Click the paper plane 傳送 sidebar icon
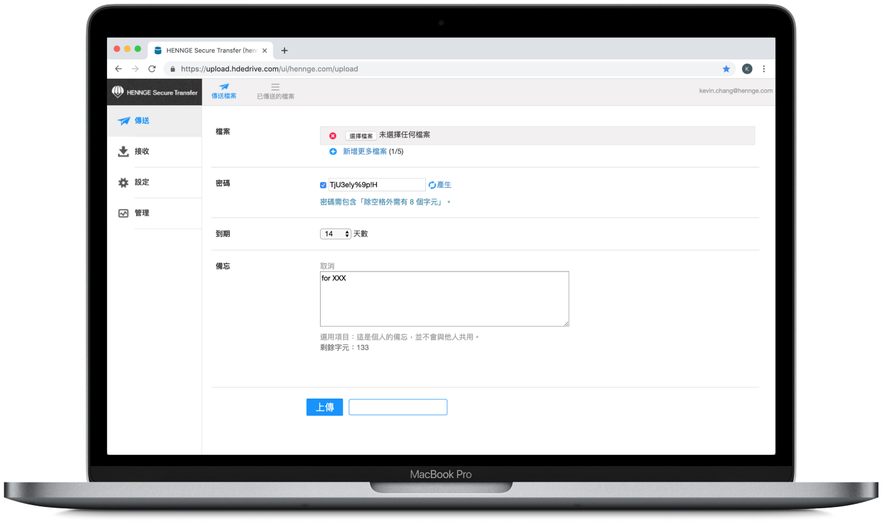 pos(123,121)
